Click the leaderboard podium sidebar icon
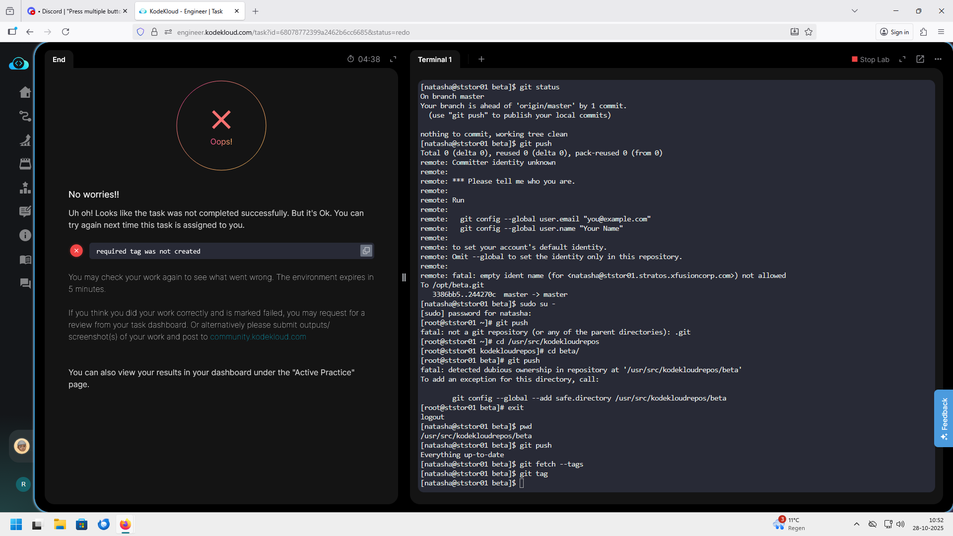This screenshot has height=536, width=953. [x=25, y=188]
